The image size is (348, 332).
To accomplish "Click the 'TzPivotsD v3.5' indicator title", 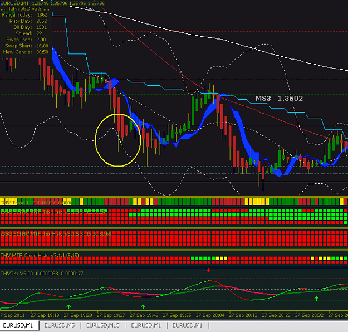I will point(25,9).
